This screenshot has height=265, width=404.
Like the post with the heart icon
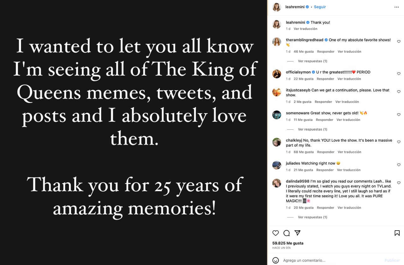point(276,233)
